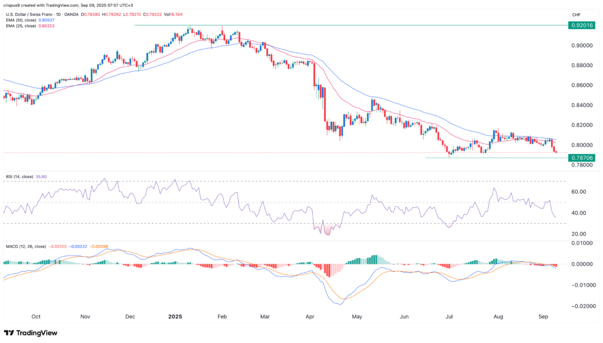Click the TradingView logo at bottom left
The width and height of the screenshot is (603, 343).
coord(30,332)
